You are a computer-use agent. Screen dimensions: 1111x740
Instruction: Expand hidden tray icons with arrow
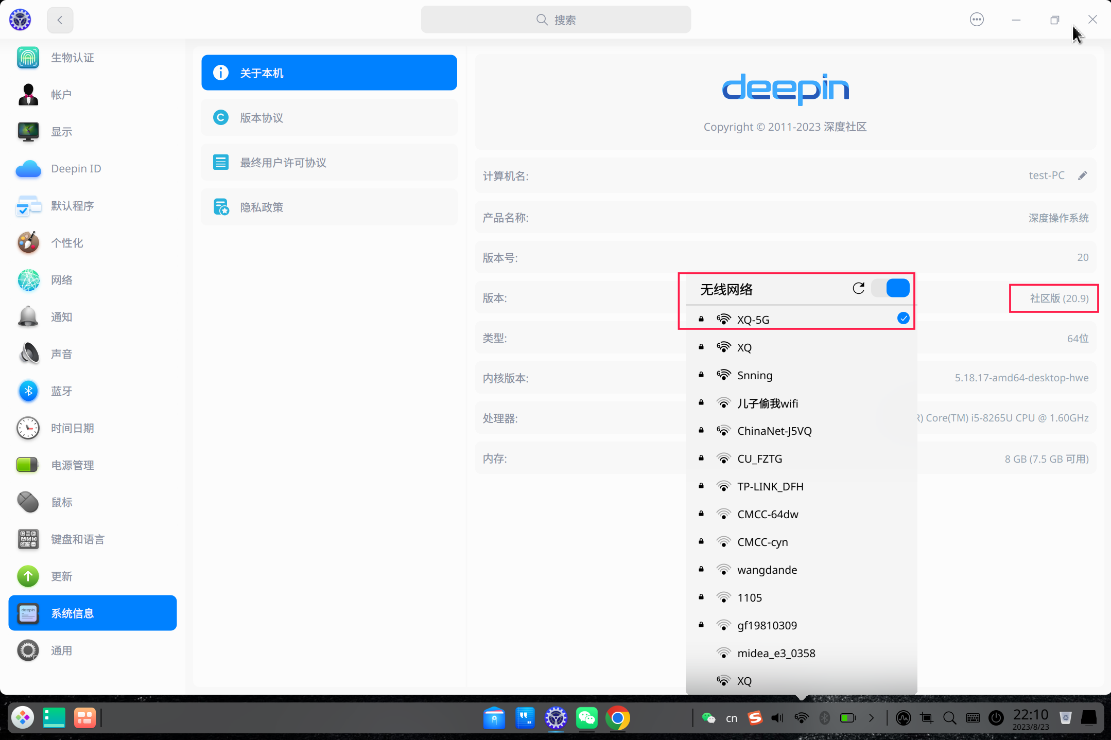(871, 718)
